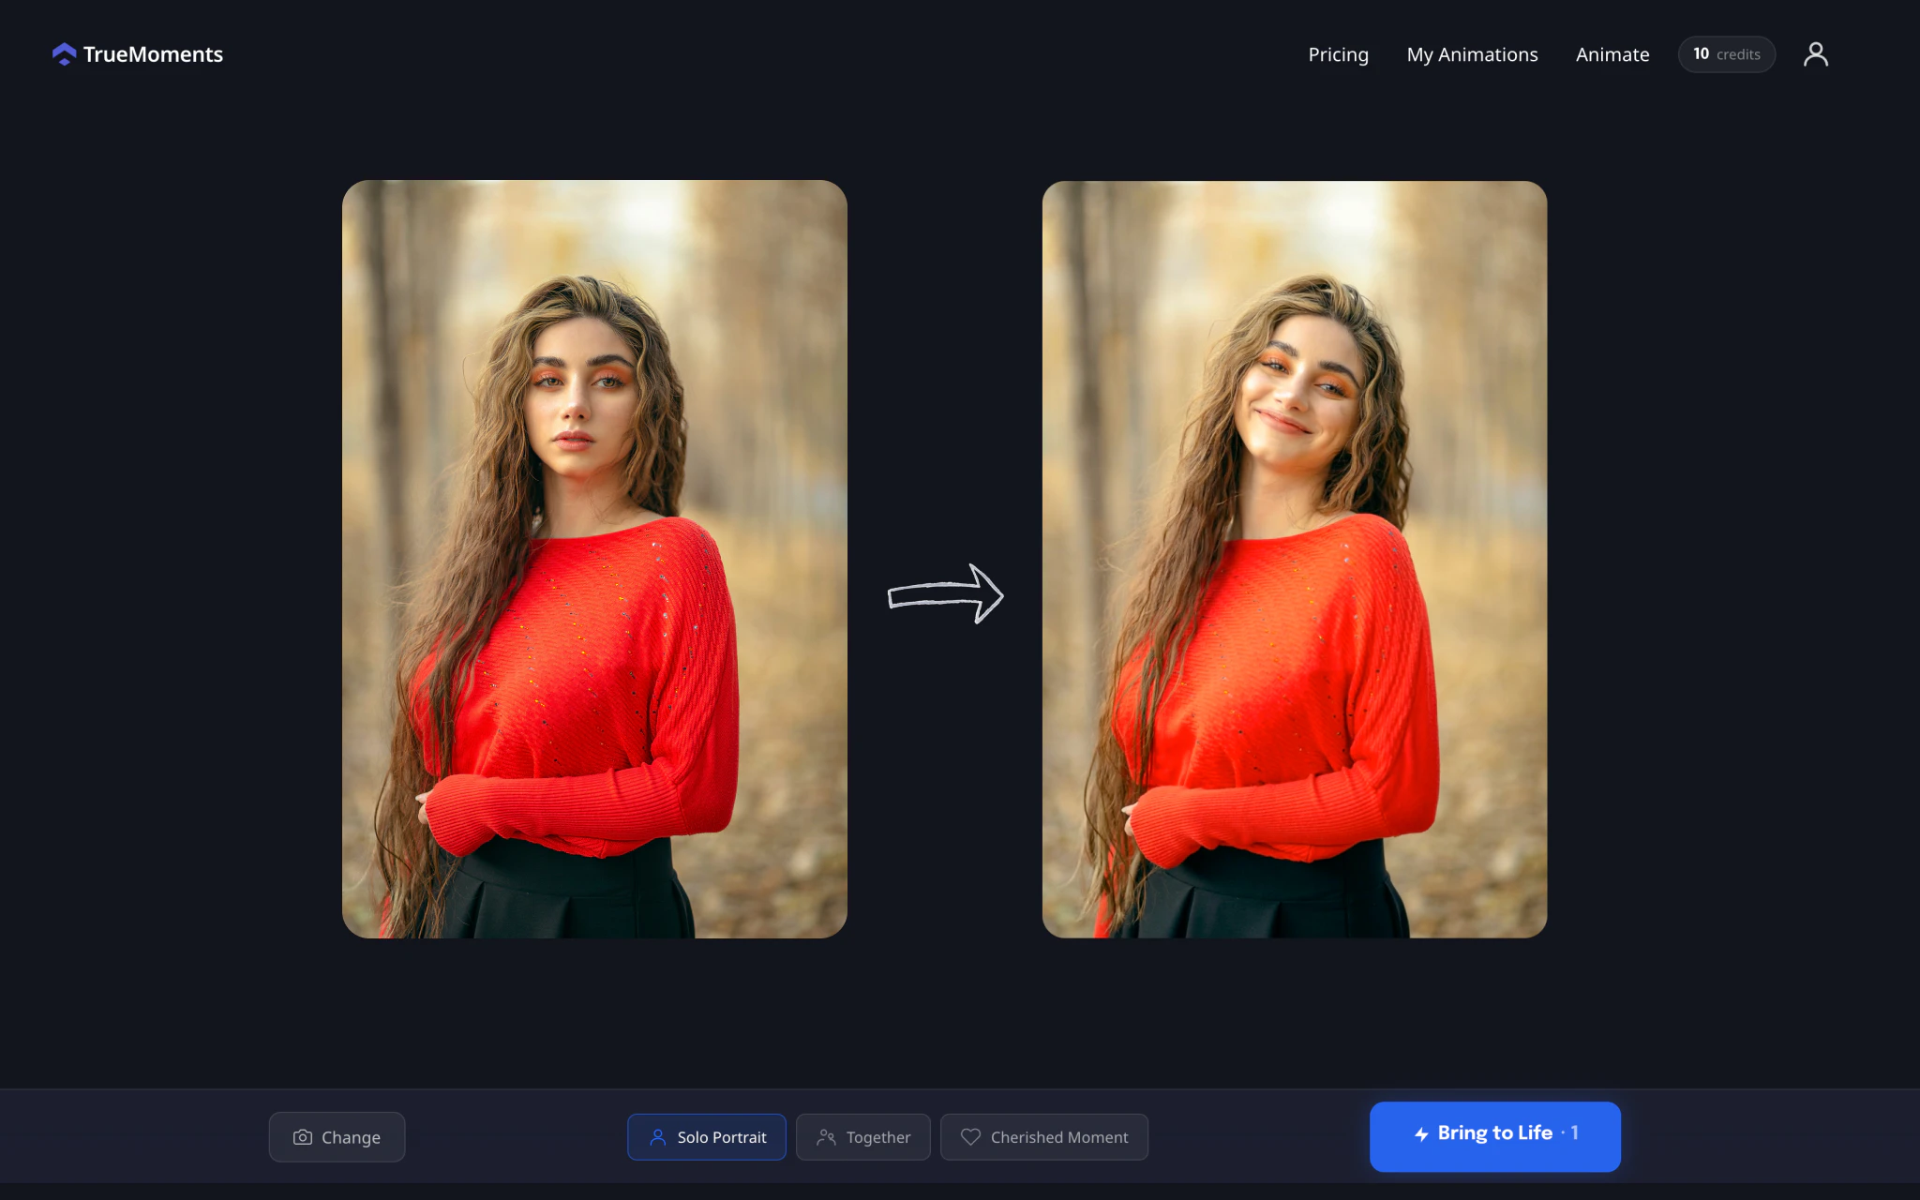Click the TrueMoments brand name text
The height and width of the screenshot is (1200, 1920).
[153, 54]
